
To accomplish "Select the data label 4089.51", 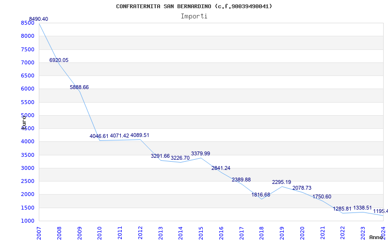I will click(x=140, y=135).
